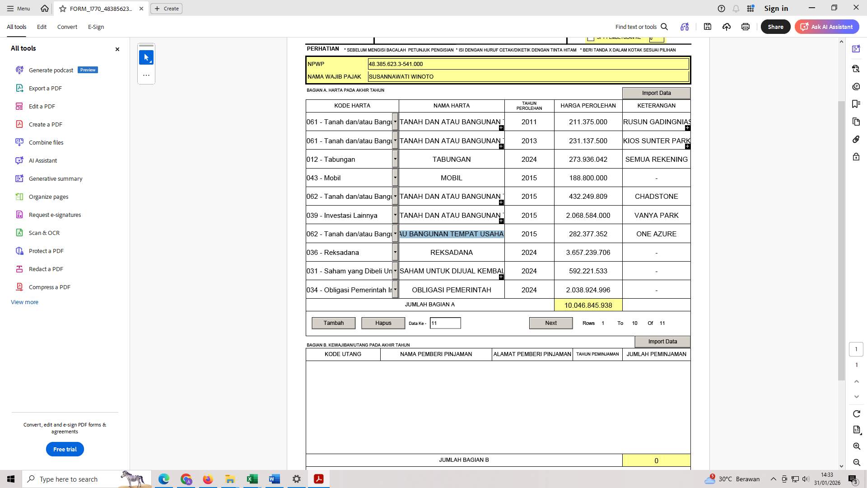The height and width of the screenshot is (488, 867).
Task: Expand the Reksadana kode harta dropdown
Action: tap(395, 252)
